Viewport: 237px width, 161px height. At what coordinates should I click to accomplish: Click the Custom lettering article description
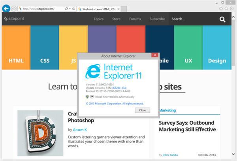pyautogui.click(x=106, y=142)
